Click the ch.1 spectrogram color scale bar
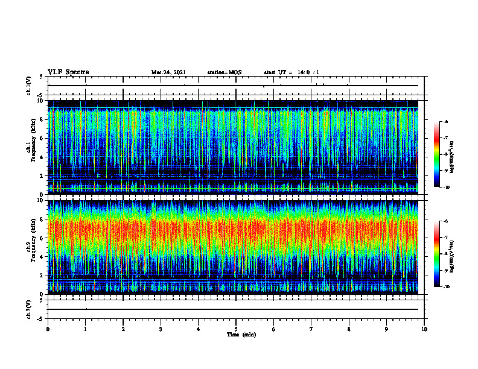Image resolution: width=478 pixels, height=369 pixels. tap(436, 154)
